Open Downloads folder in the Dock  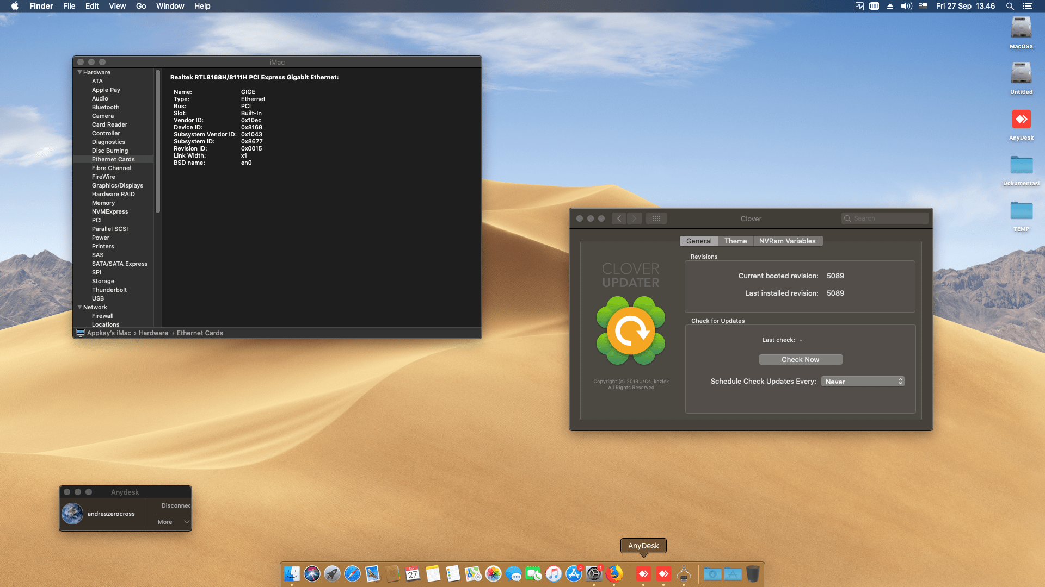click(712, 573)
